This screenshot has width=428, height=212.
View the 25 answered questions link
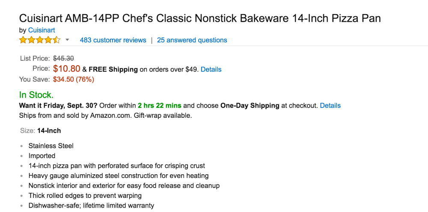click(192, 40)
